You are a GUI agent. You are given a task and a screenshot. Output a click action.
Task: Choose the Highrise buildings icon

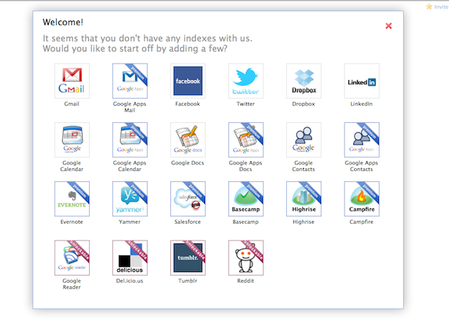click(x=304, y=199)
